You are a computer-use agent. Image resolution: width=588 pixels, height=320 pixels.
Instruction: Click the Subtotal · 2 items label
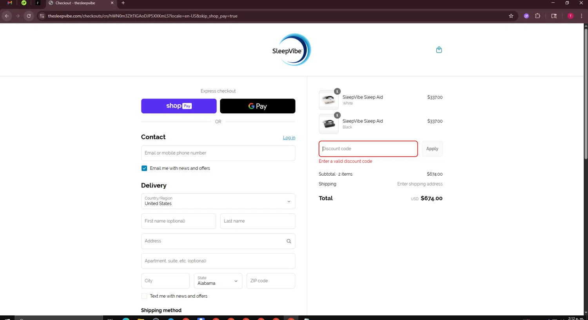336,174
